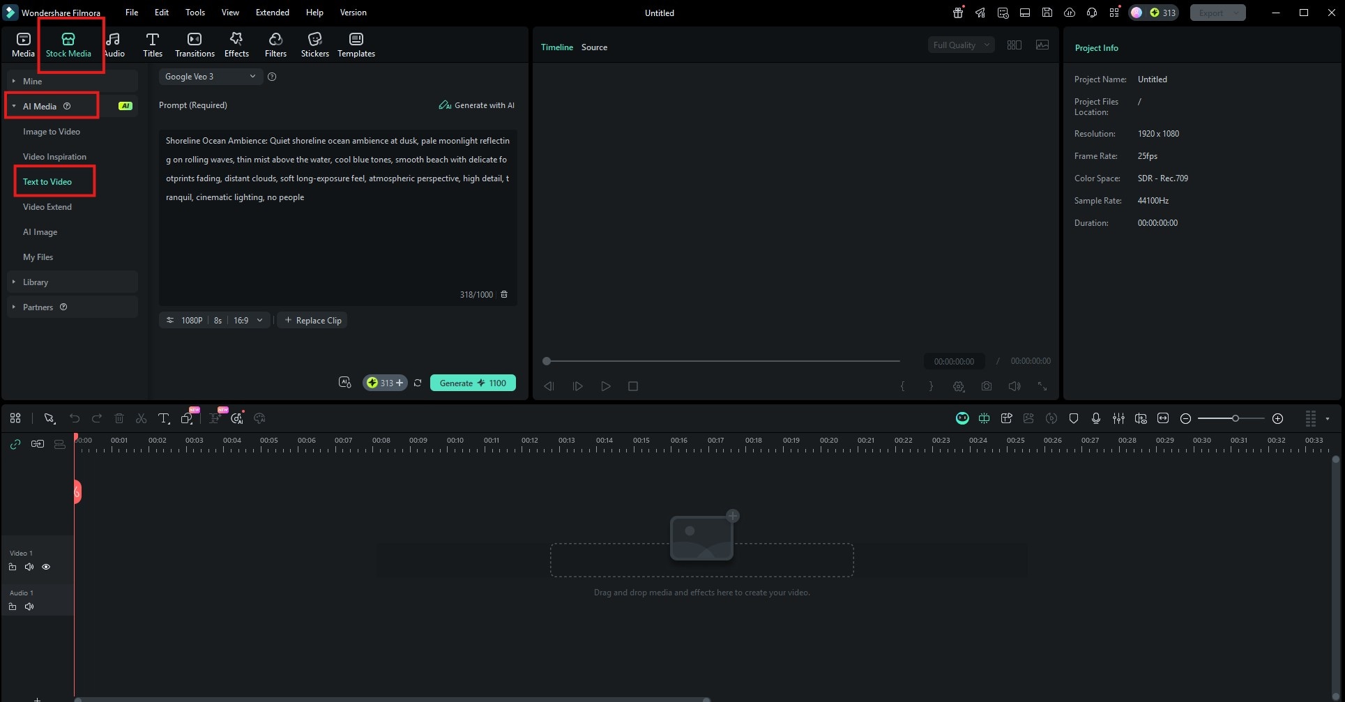Viewport: 1345px width, 702px height.
Task: Expand the Mine section
Action: (x=73, y=82)
